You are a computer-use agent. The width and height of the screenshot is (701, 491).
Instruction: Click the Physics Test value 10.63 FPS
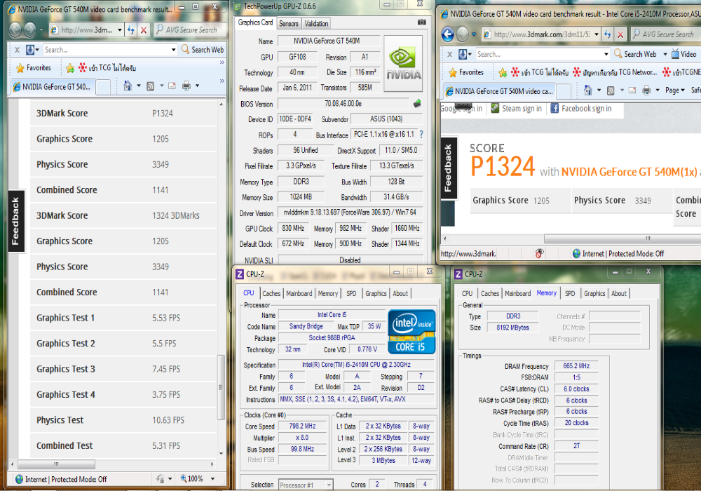tap(168, 420)
